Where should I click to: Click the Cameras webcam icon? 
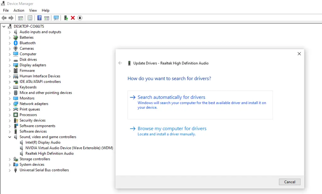tap(16, 48)
